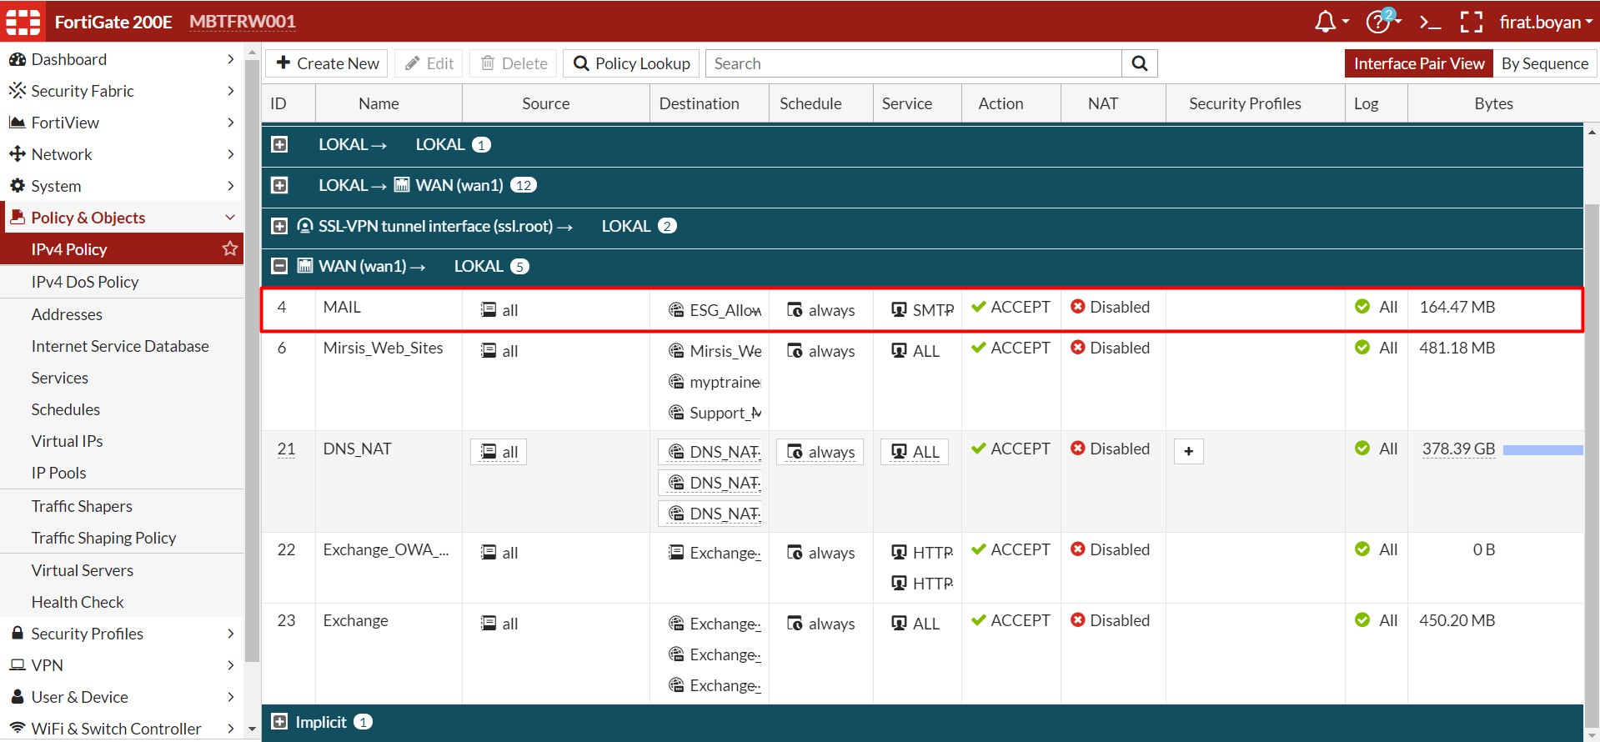
Task: Click the System gear icon
Action: [x=18, y=185]
